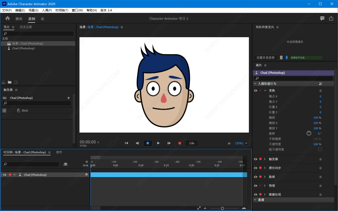Viewport: 338px width, 211px height.
Task: Click the share export icon at top right
Action: (331, 18)
